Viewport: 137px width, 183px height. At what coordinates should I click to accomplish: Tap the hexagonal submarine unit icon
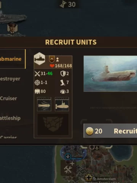[40, 59]
